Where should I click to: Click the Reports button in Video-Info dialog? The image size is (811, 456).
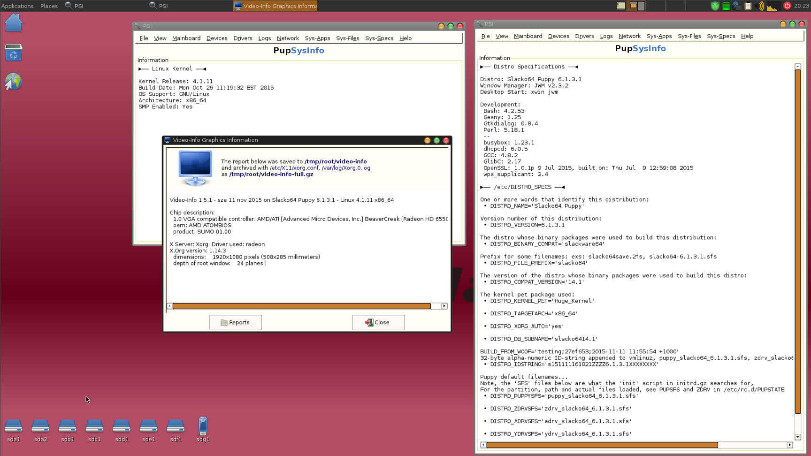coord(236,322)
